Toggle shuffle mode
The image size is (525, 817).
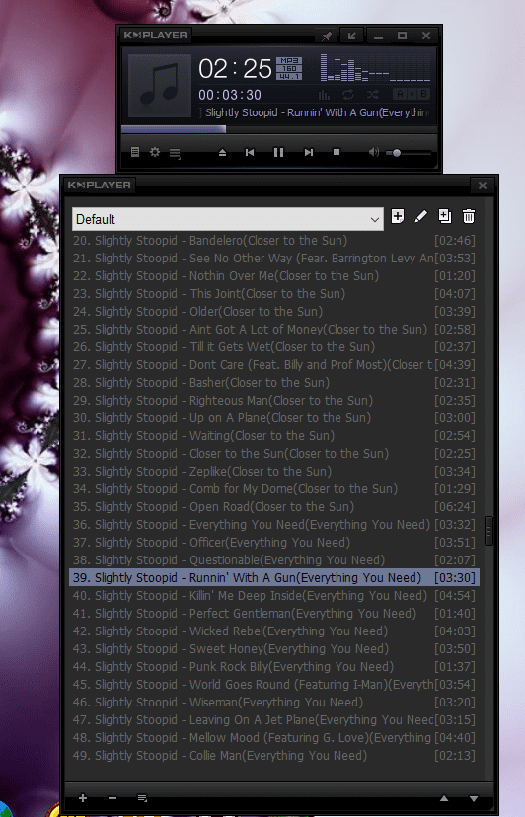click(x=373, y=95)
